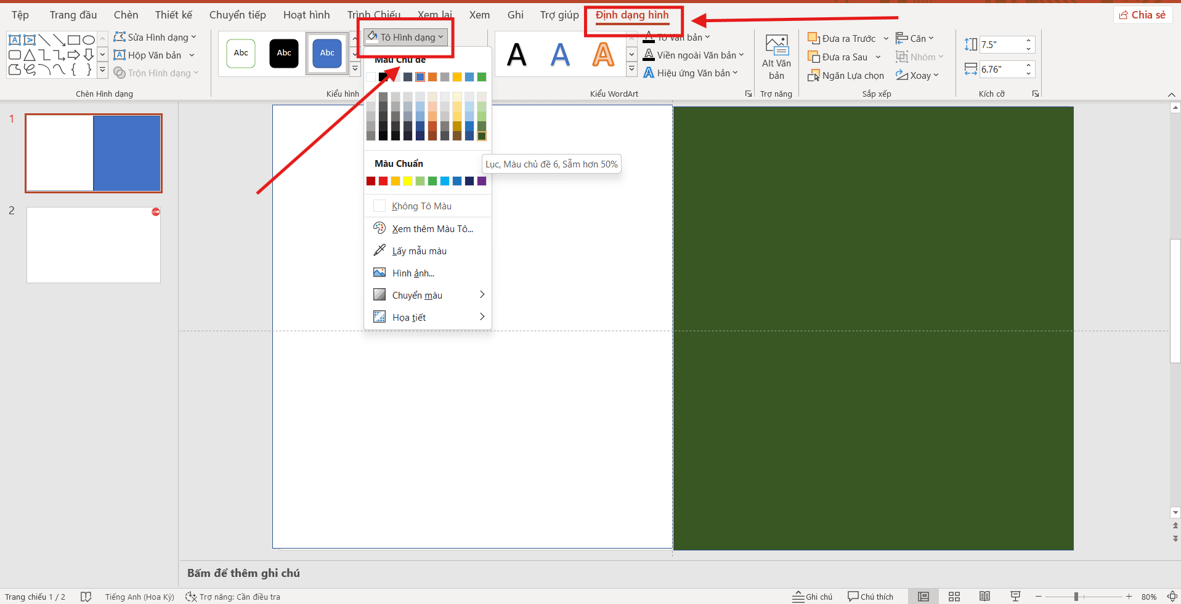Toggle Chú thích comments pane
Screen dimensions: 1181x604
pos(871,597)
